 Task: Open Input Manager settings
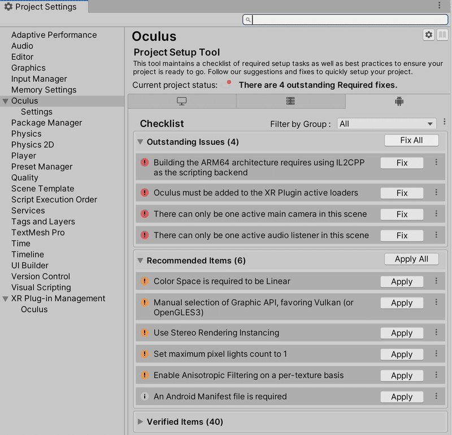(x=39, y=79)
